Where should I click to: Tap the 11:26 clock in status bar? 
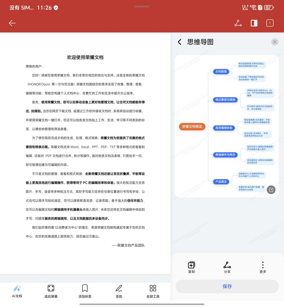pos(44,8)
